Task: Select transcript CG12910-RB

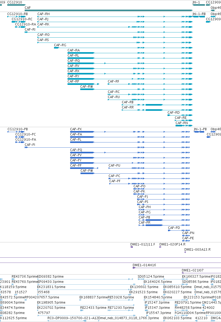Action: [16, 17]
